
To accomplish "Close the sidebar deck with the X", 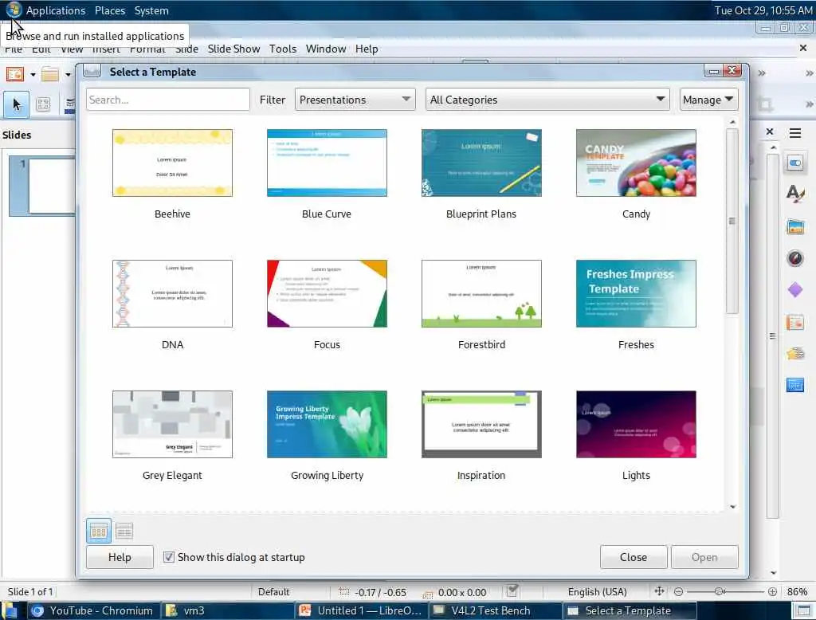I will coord(770,131).
